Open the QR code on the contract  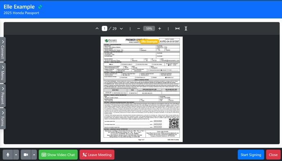(x=174, y=123)
